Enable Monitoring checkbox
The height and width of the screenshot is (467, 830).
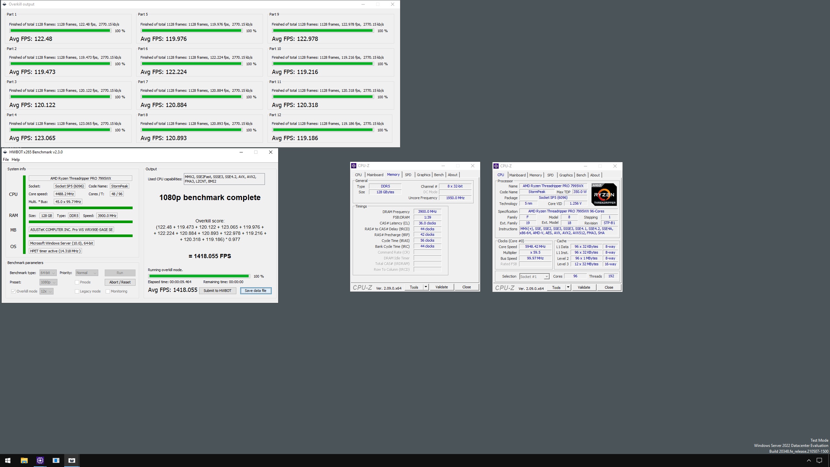pos(108,291)
